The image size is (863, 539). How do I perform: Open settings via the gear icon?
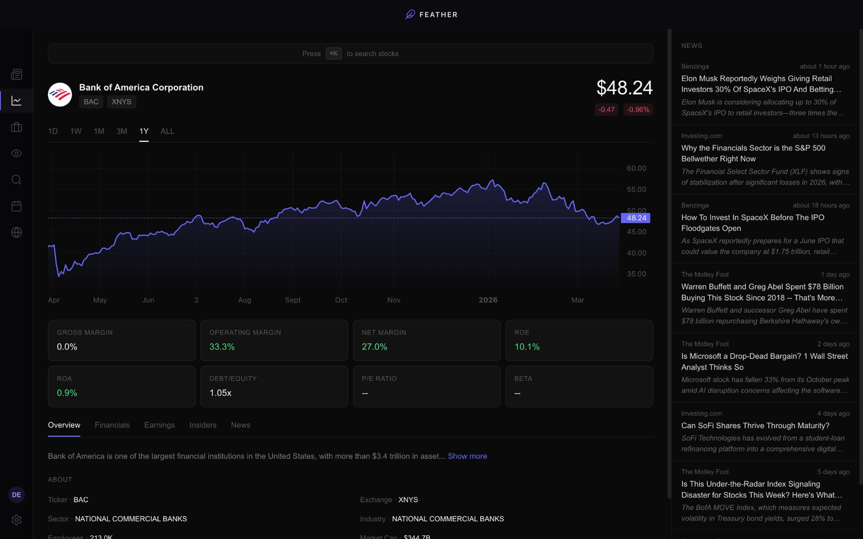[x=17, y=520]
